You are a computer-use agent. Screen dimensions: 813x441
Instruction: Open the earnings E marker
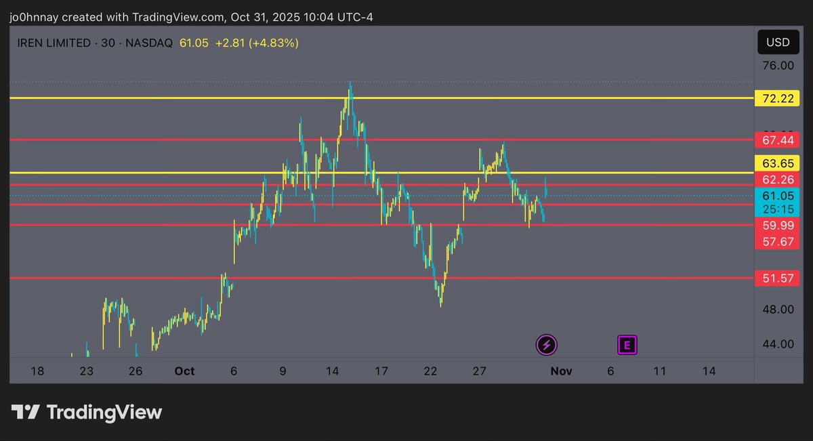pos(627,345)
